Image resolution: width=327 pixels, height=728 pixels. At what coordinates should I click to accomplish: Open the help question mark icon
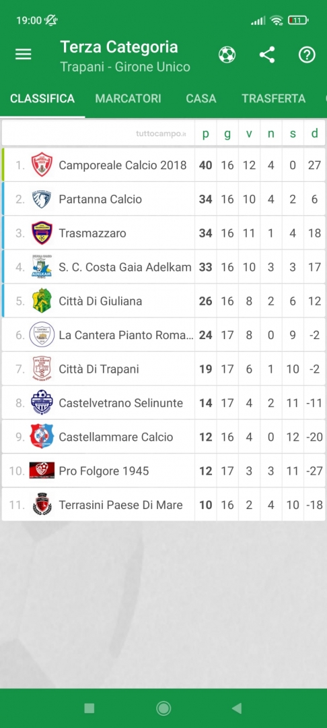(x=307, y=55)
